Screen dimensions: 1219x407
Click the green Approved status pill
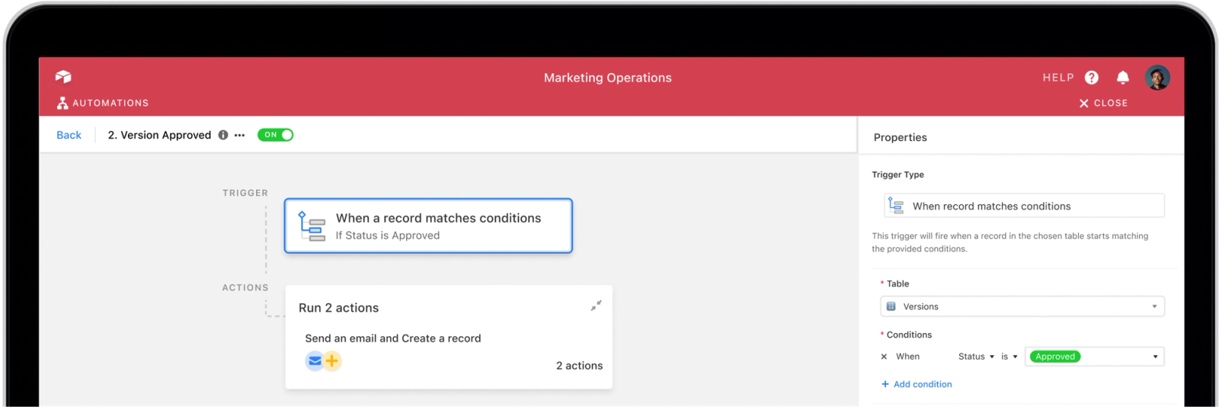pyautogui.click(x=1055, y=357)
